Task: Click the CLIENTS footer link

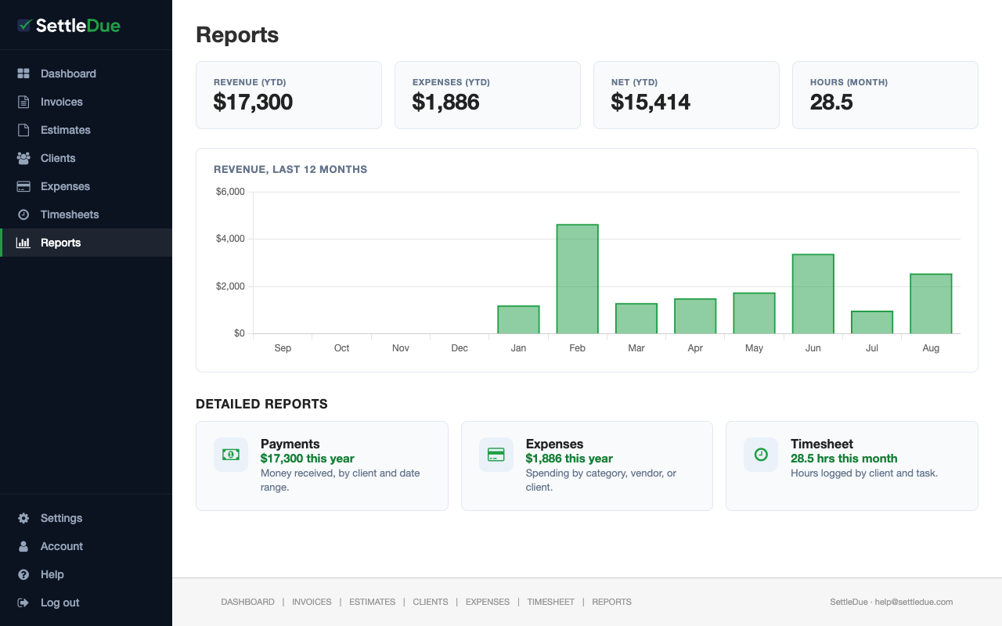Action: click(x=431, y=602)
